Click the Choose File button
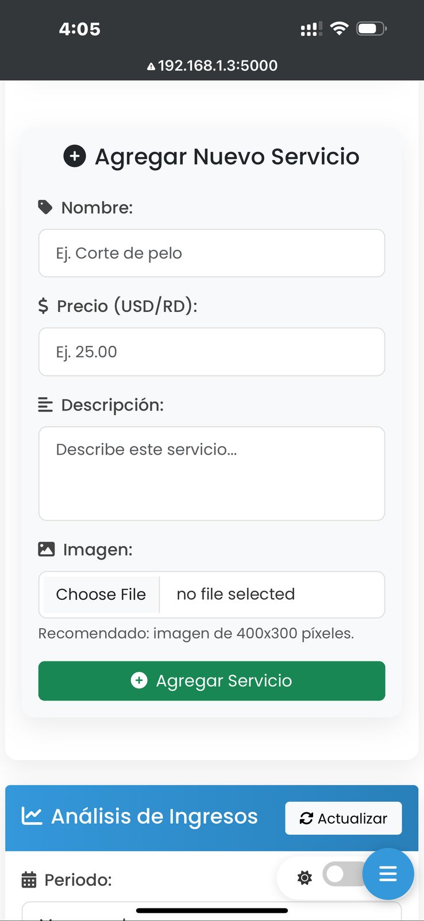The image size is (424, 921). point(101,594)
